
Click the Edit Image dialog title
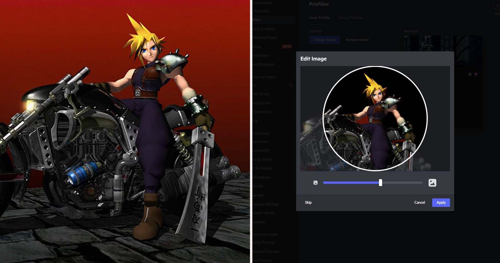(313, 59)
